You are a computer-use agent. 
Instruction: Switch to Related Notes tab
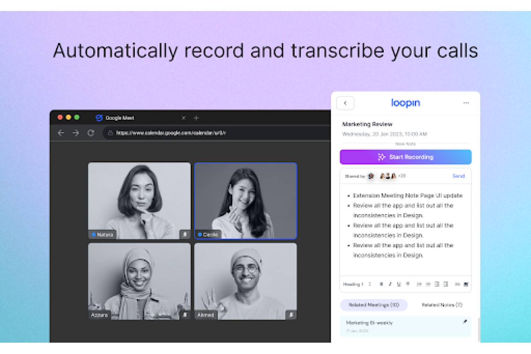pos(442,305)
